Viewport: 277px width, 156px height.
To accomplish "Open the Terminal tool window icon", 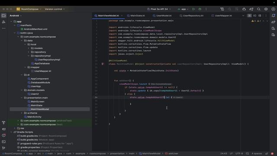I will pos(3,142).
